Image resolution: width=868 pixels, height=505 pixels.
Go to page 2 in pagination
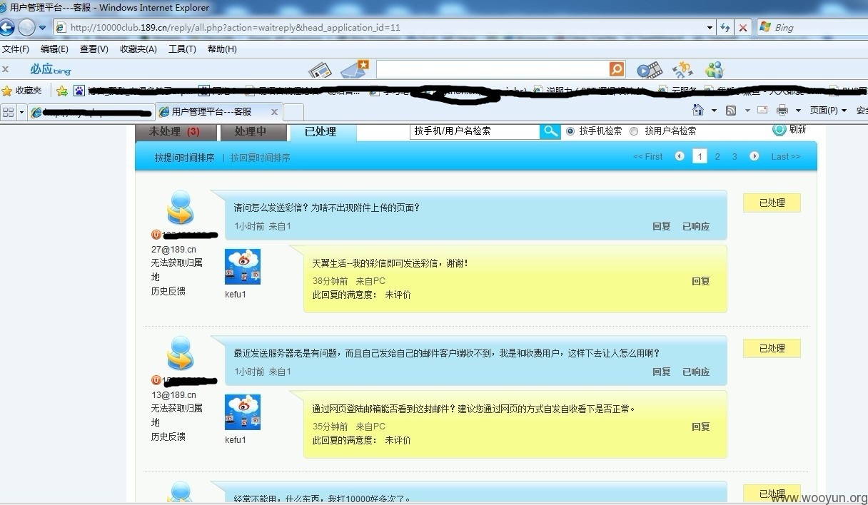click(717, 157)
